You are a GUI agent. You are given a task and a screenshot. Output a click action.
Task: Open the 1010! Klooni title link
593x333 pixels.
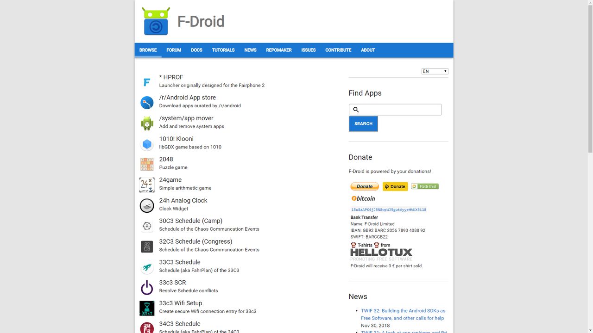pyautogui.click(x=177, y=139)
